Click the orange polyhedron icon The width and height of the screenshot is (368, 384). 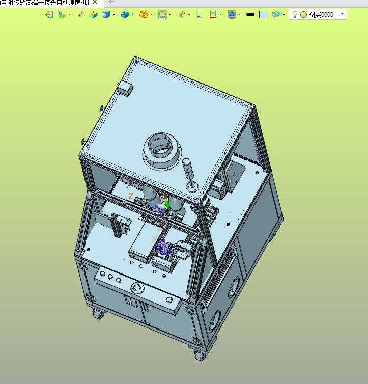point(144,14)
